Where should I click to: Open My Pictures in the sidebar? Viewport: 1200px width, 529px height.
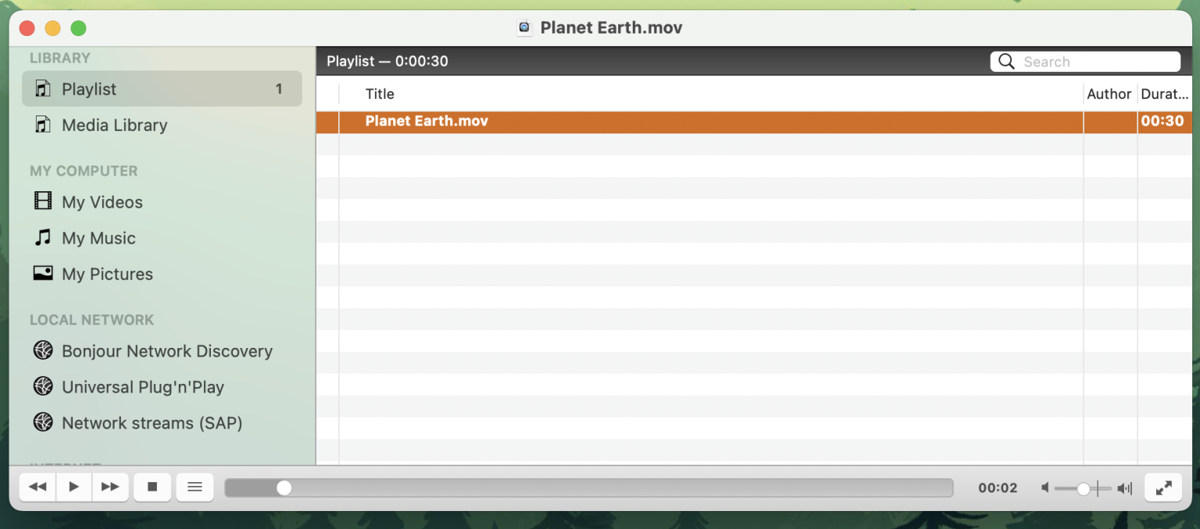(x=107, y=274)
